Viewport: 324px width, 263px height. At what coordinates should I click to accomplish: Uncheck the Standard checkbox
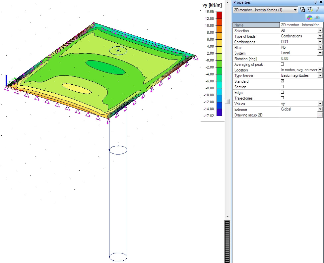coord(282,81)
